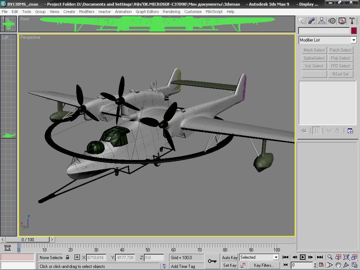Click the time slider 0 / 100
360x270 pixels.
(x=27, y=240)
